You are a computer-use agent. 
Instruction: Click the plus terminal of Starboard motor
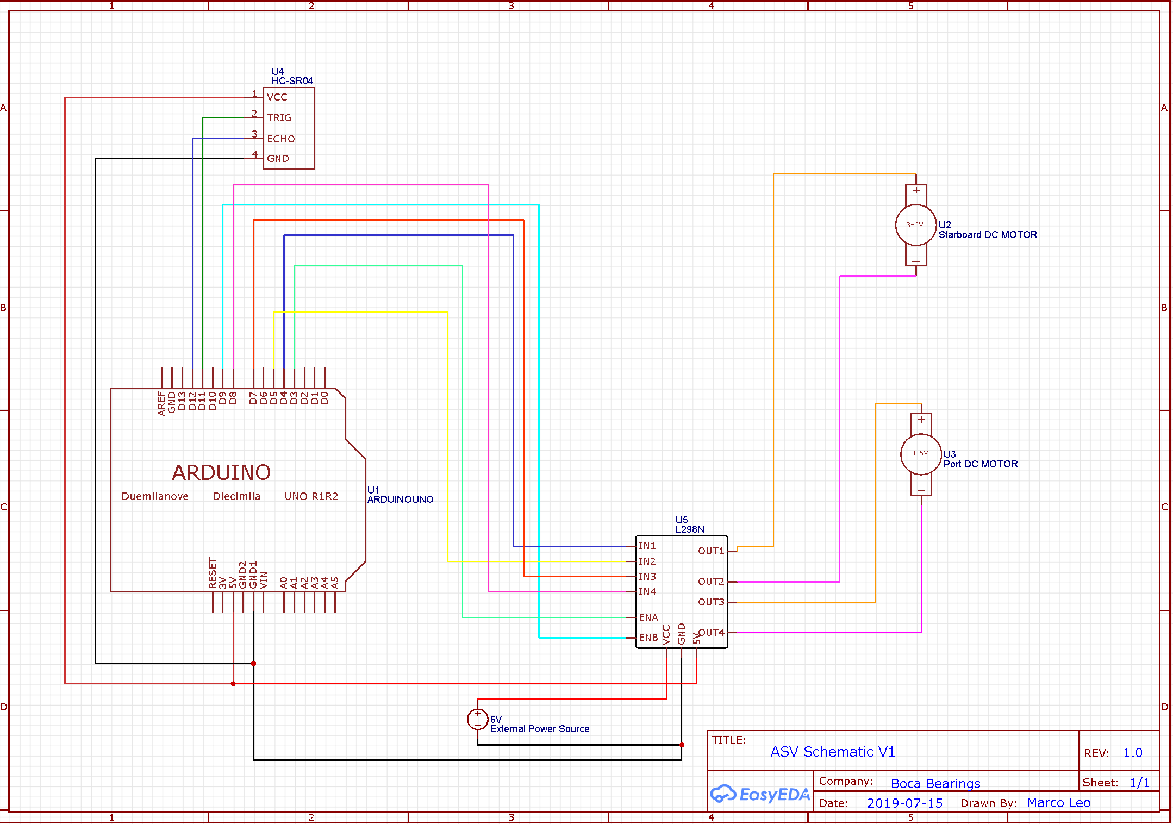(916, 191)
